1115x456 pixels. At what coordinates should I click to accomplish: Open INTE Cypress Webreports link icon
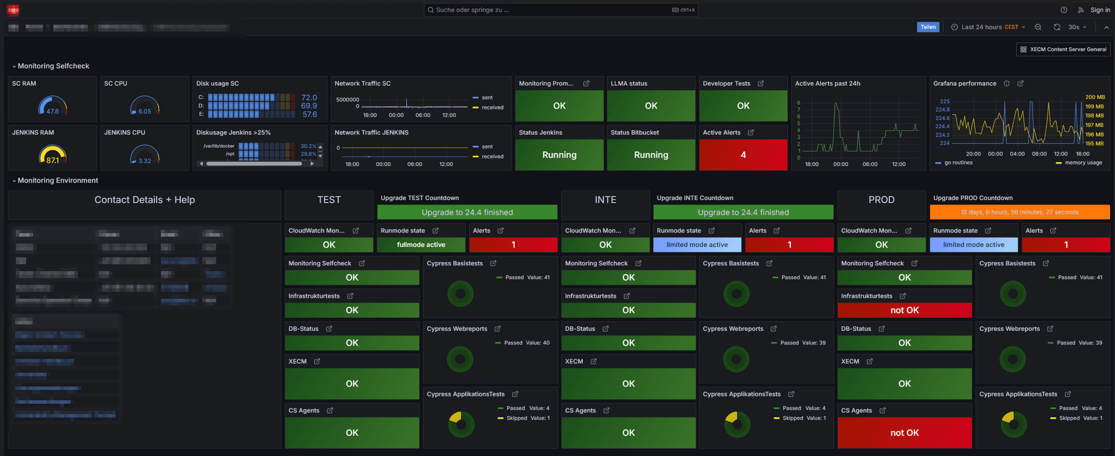click(773, 329)
